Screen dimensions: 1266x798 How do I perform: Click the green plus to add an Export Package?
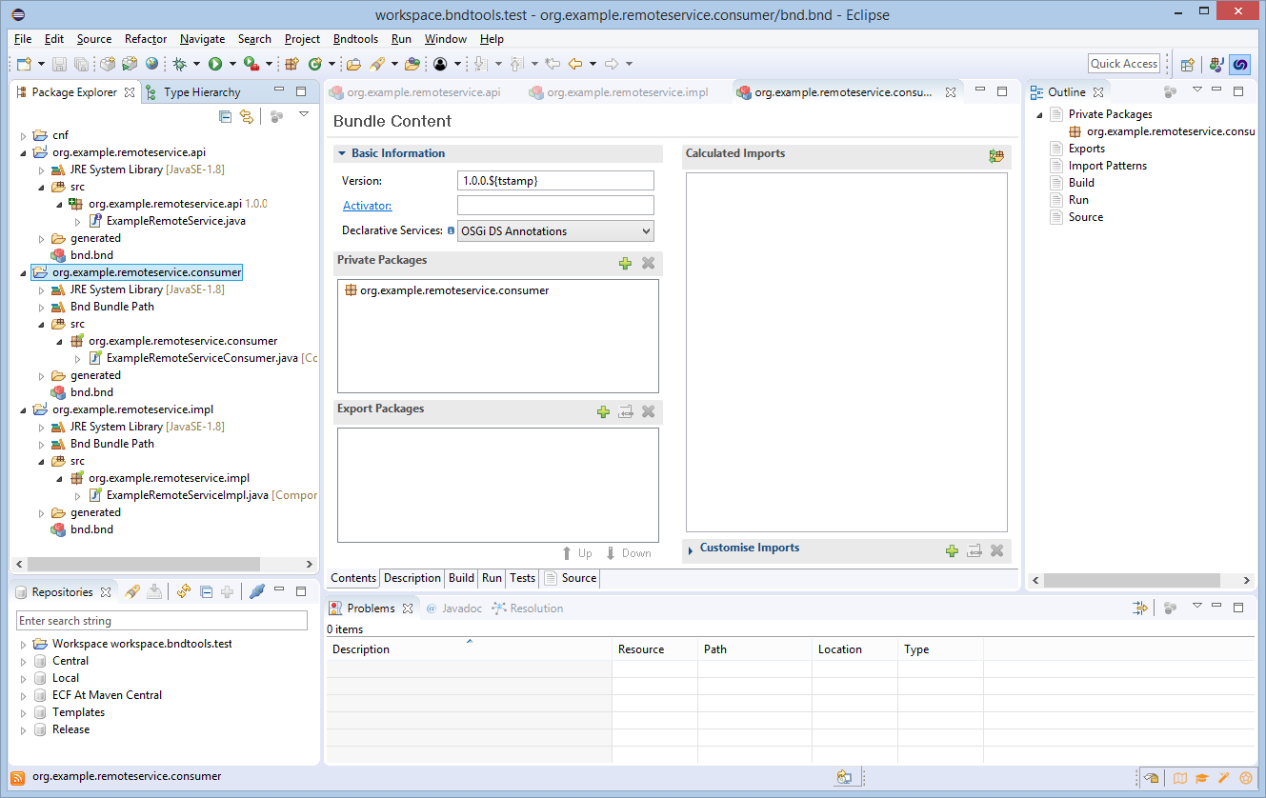(603, 412)
